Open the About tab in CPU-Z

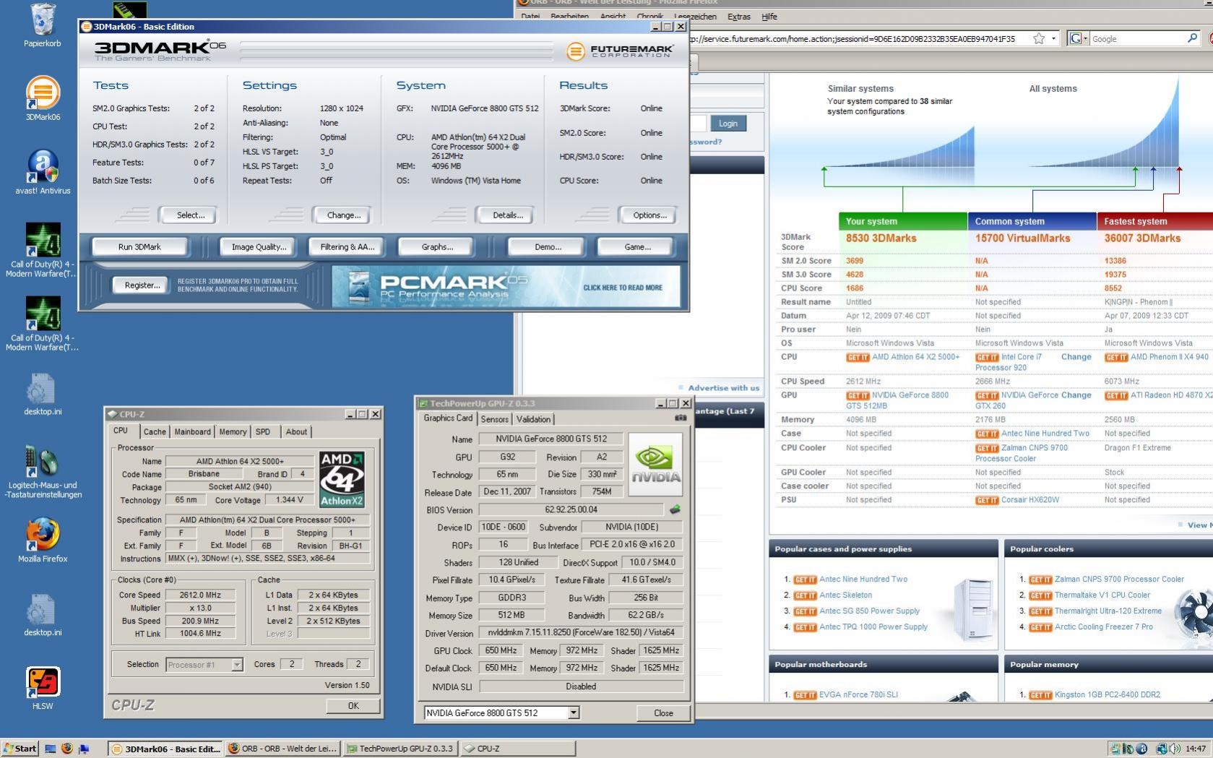296,431
